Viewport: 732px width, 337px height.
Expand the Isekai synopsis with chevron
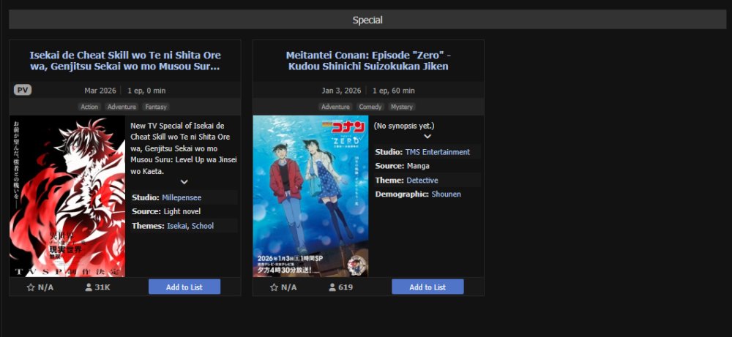[184, 182]
